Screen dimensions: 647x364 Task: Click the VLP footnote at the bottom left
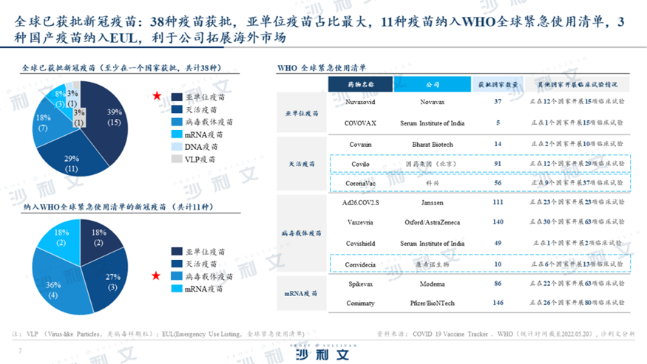point(158,334)
